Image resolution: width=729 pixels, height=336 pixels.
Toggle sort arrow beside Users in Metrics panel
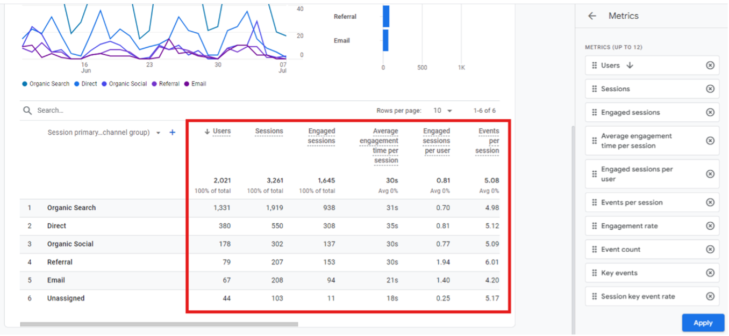(630, 65)
